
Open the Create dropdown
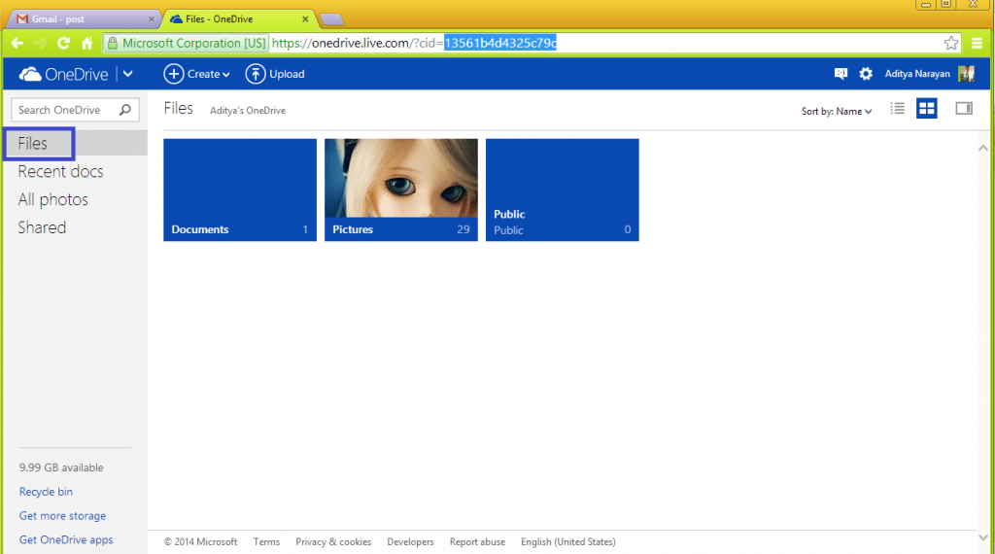pos(196,74)
